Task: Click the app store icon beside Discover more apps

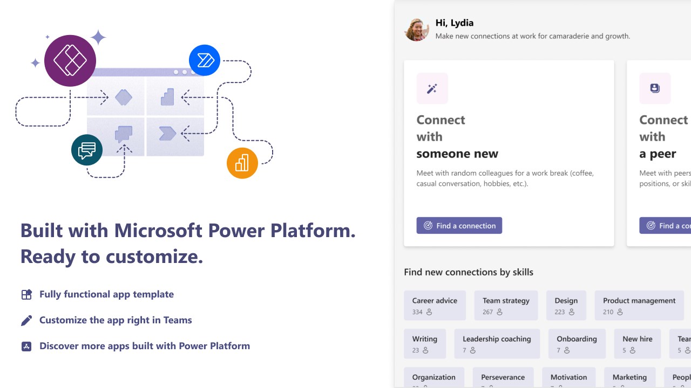Action: pyautogui.click(x=26, y=346)
